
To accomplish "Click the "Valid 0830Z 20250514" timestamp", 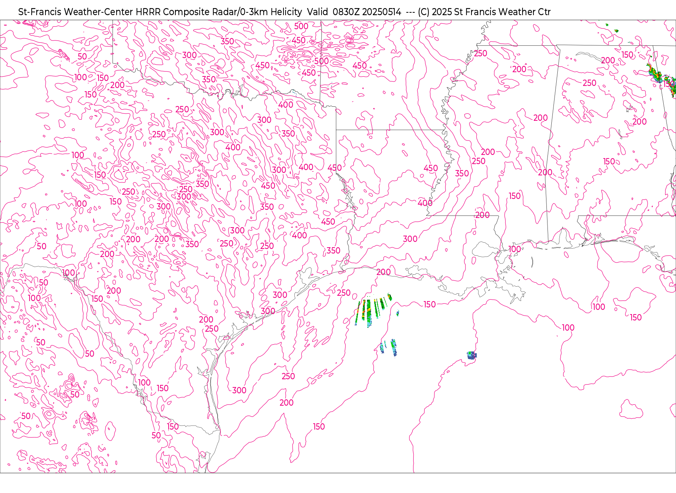I will [x=354, y=12].
